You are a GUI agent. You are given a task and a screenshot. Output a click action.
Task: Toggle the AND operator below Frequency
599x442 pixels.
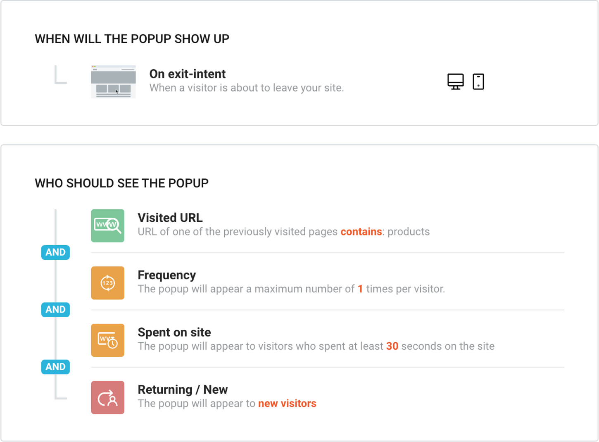(55, 310)
